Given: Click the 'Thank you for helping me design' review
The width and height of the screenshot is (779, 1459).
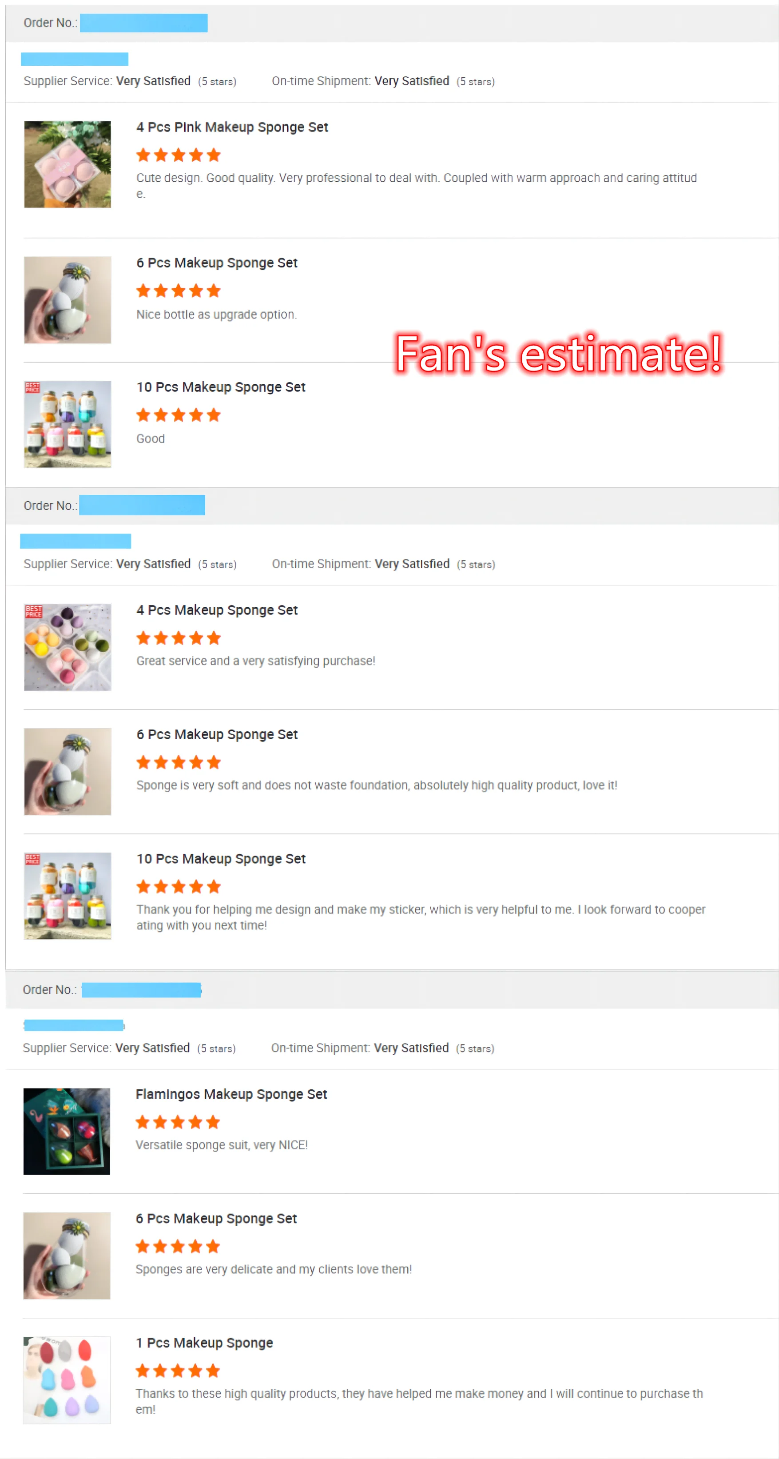Looking at the screenshot, I should pos(421,917).
